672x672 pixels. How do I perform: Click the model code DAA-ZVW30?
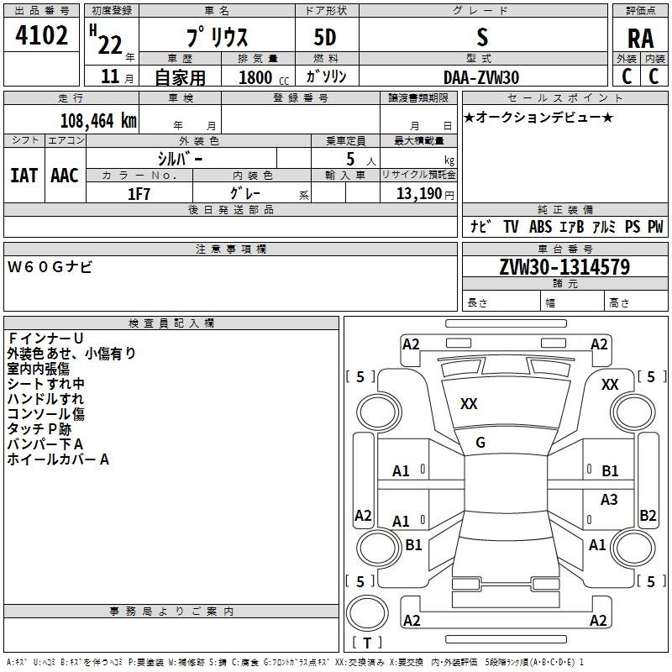(x=481, y=77)
